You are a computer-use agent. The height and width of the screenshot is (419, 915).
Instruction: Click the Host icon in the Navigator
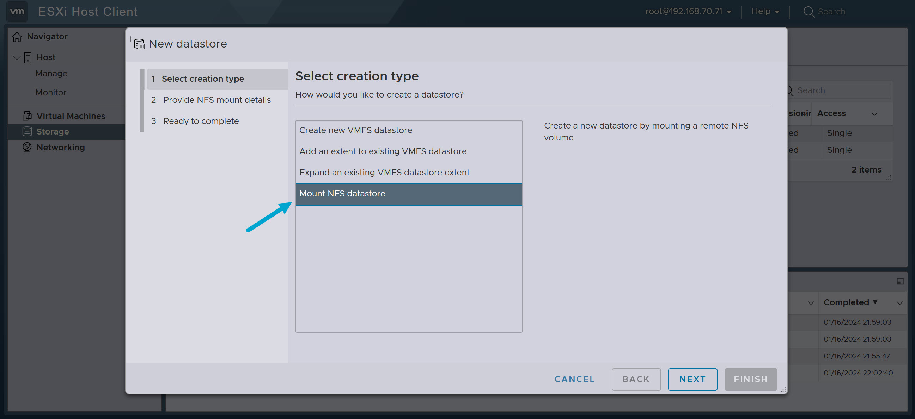28,57
